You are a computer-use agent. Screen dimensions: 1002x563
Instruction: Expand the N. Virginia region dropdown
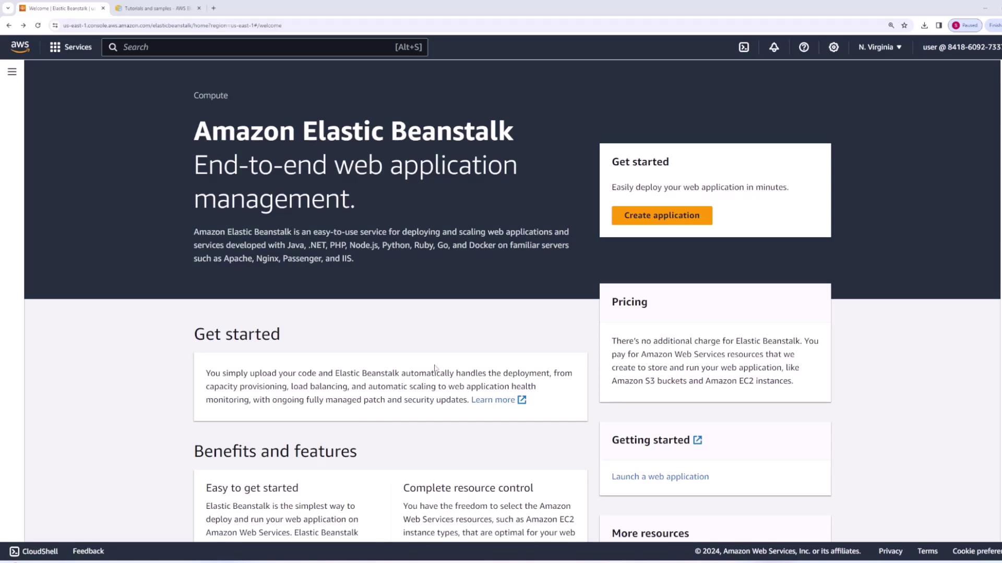tap(880, 47)
